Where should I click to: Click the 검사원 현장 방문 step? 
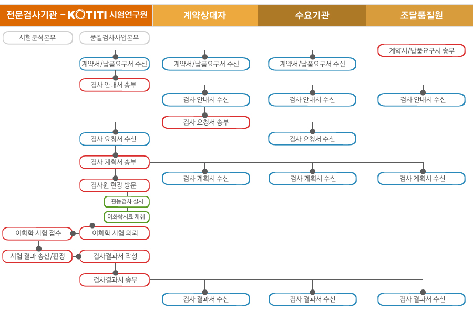[115, 185]
